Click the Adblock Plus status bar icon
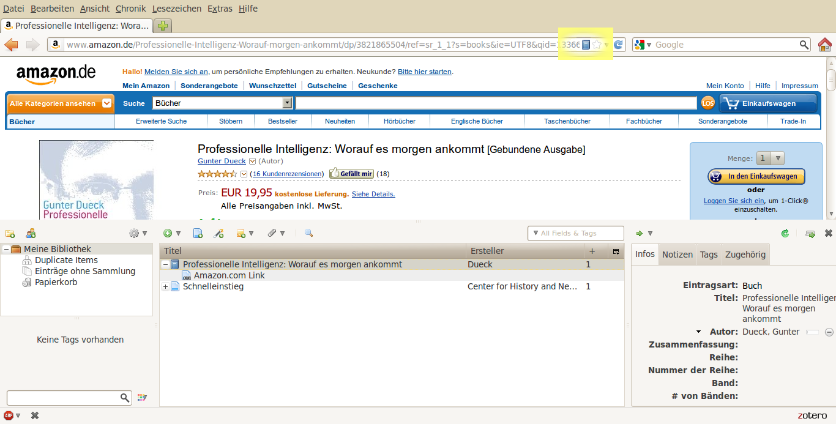This screenshot has width=836, height=424. pos(9,415)
